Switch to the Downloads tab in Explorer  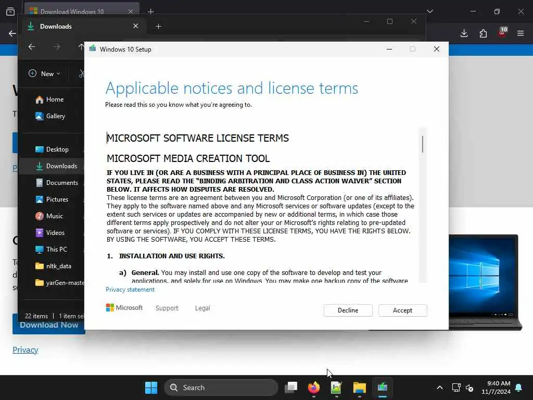85,26
